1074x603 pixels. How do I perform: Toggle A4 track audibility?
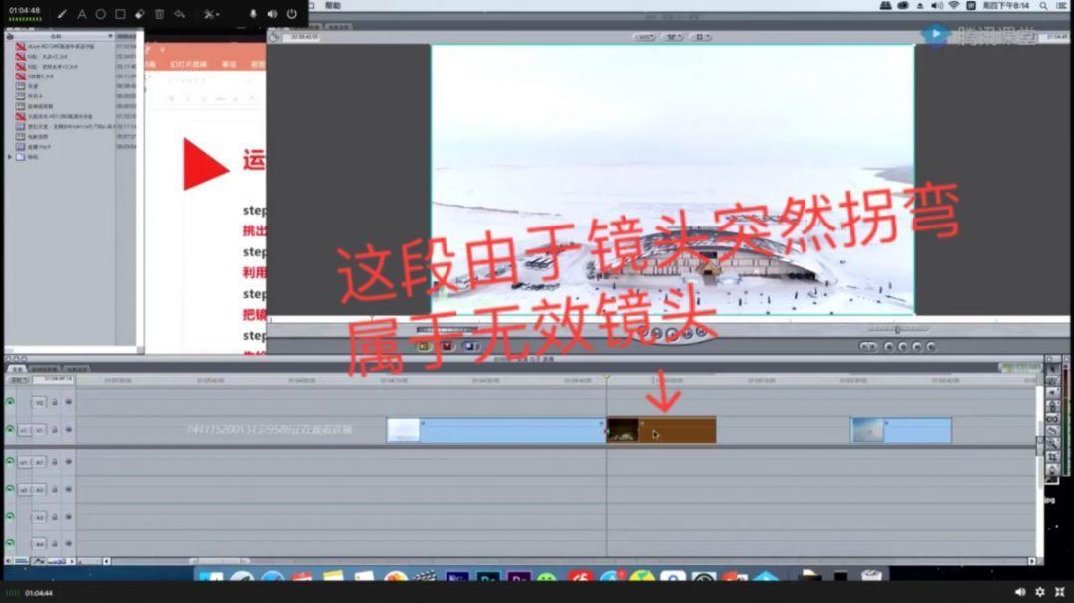pyautogui.click(x=10, y=544)
